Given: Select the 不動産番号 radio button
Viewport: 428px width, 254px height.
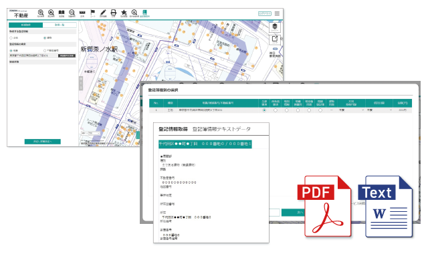Looking at the screenshot, I should (45, 51).
